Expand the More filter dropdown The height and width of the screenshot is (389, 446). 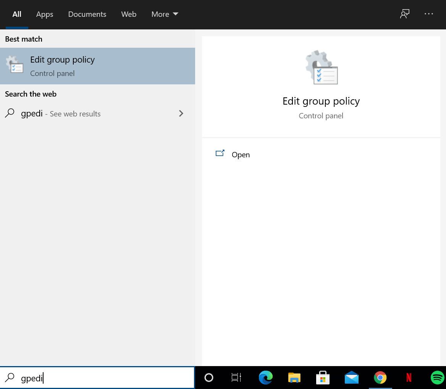tap(165, 14)
